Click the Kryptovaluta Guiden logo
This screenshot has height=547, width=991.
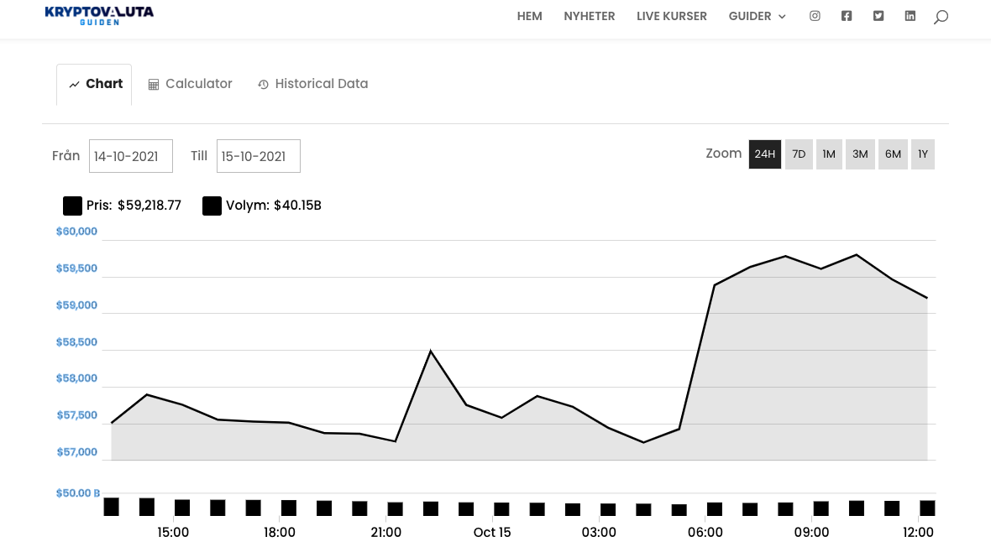click(x=99, y=15)
